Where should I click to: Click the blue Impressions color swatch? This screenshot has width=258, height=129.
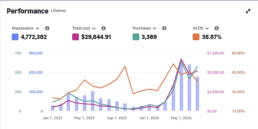click(15, 37)
